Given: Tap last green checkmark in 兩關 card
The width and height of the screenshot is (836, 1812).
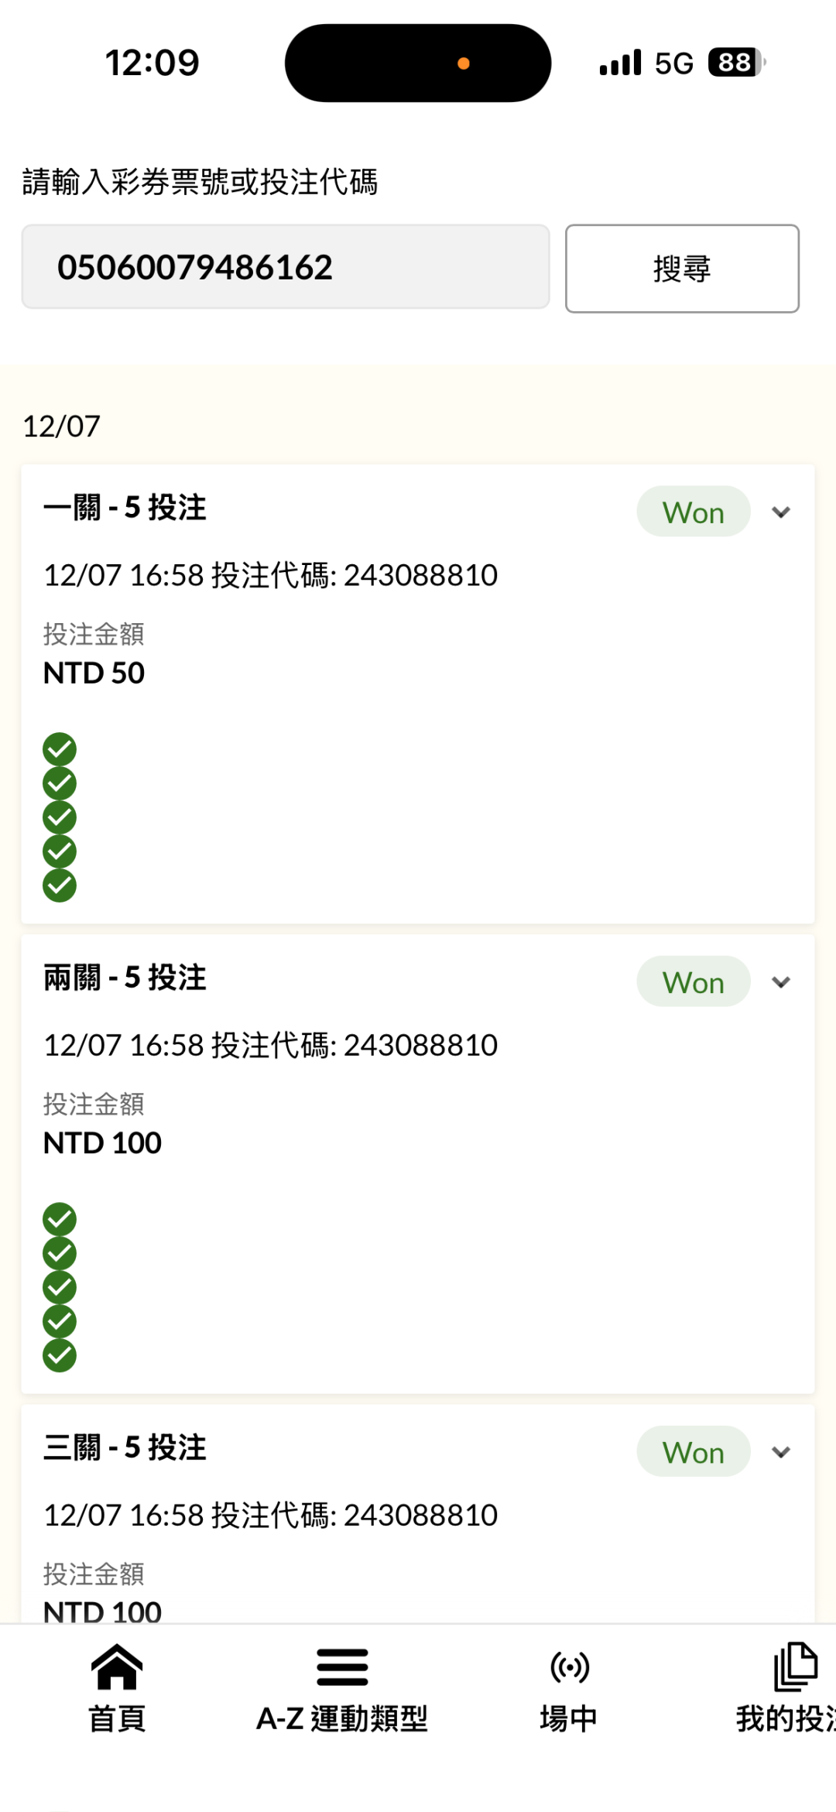Looking at the screenshot, I should pos(60,1355).
